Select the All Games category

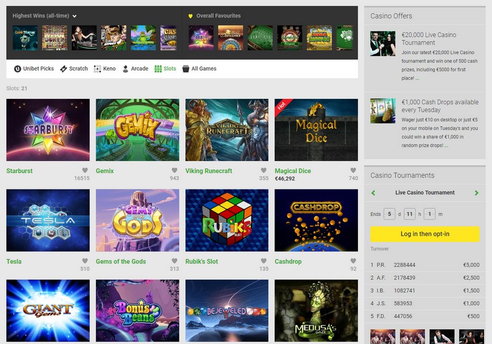tap(199, 69)
